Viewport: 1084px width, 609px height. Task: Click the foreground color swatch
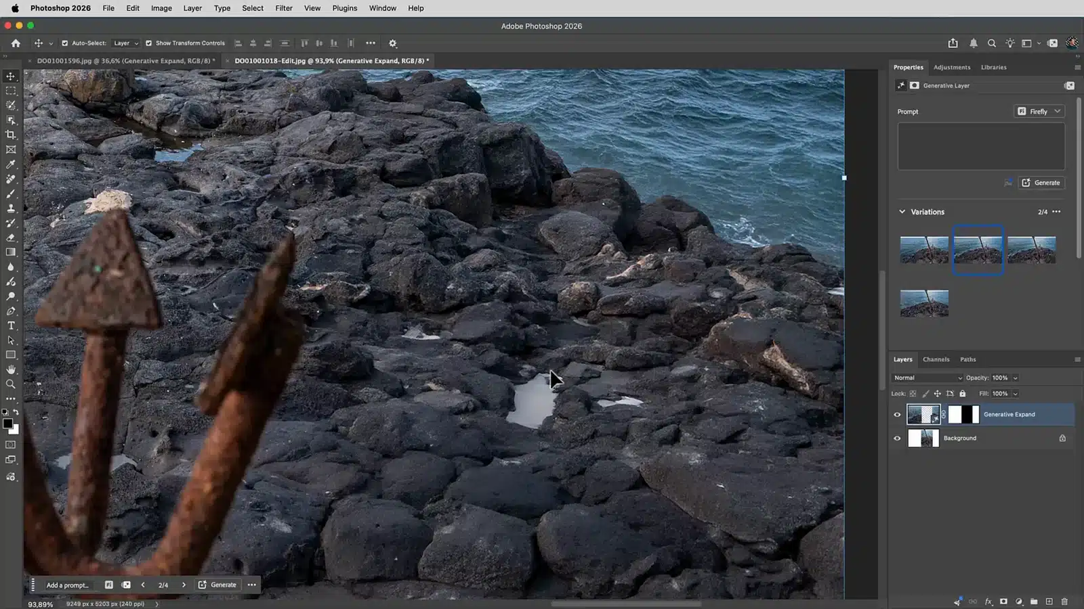tap(8, 424)
